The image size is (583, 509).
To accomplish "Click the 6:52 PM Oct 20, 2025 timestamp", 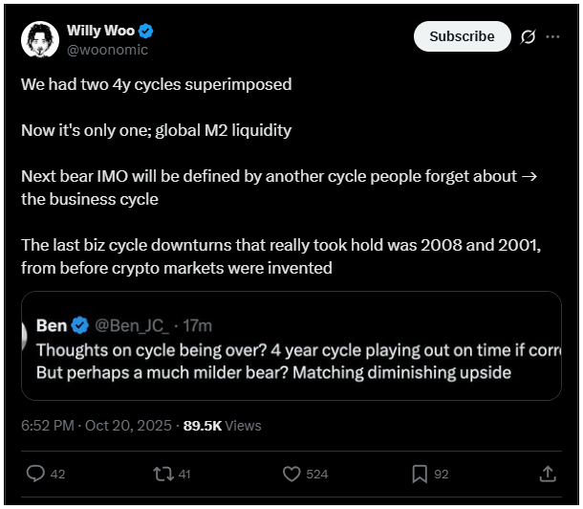I will tap(96, 425).
